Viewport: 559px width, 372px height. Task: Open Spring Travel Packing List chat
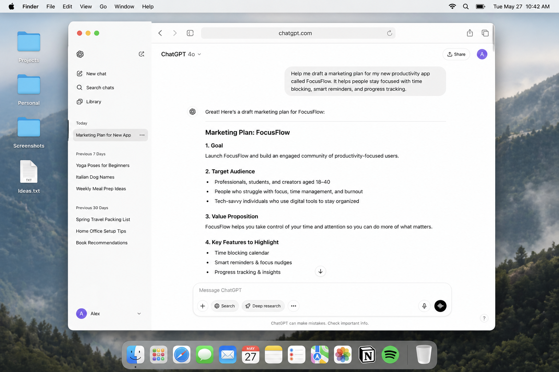[x=103, y=219]
